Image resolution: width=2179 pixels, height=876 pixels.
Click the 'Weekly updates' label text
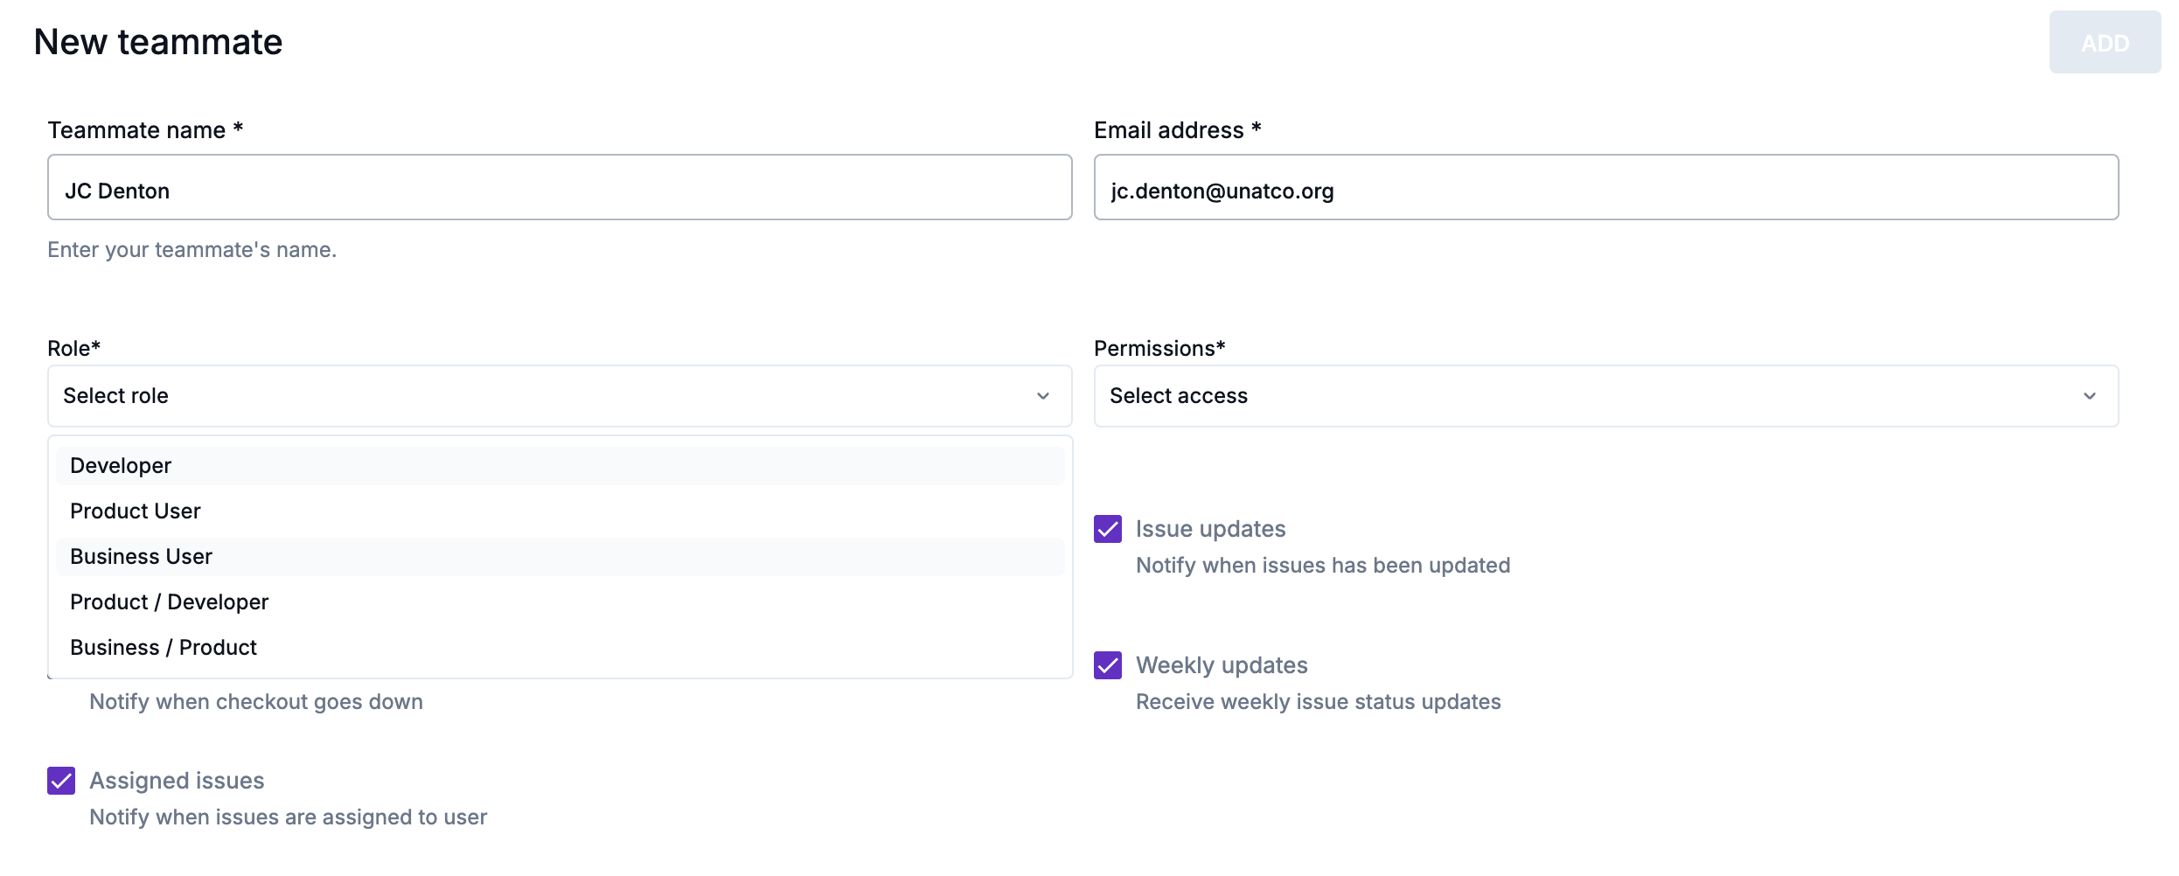coord(1222,665)
